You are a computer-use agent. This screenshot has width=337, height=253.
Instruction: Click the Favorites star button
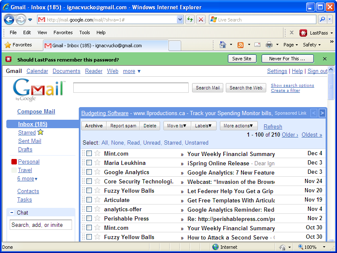[x=18, y=45]
